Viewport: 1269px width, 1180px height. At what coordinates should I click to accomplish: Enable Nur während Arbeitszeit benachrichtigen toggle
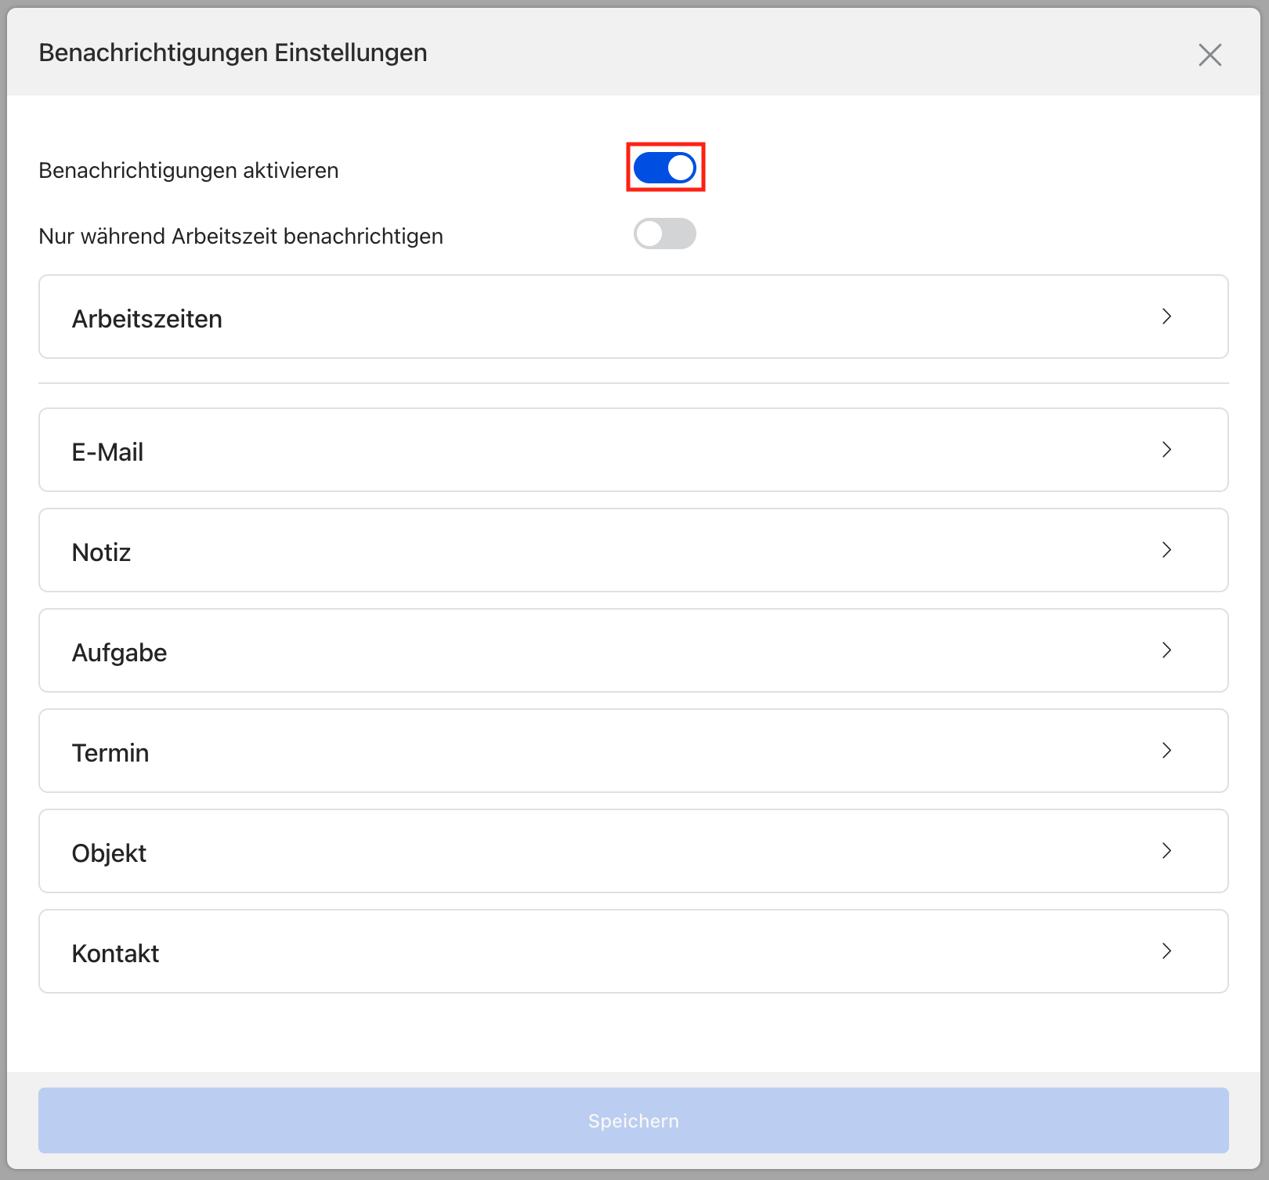click(x=665, y=233)
